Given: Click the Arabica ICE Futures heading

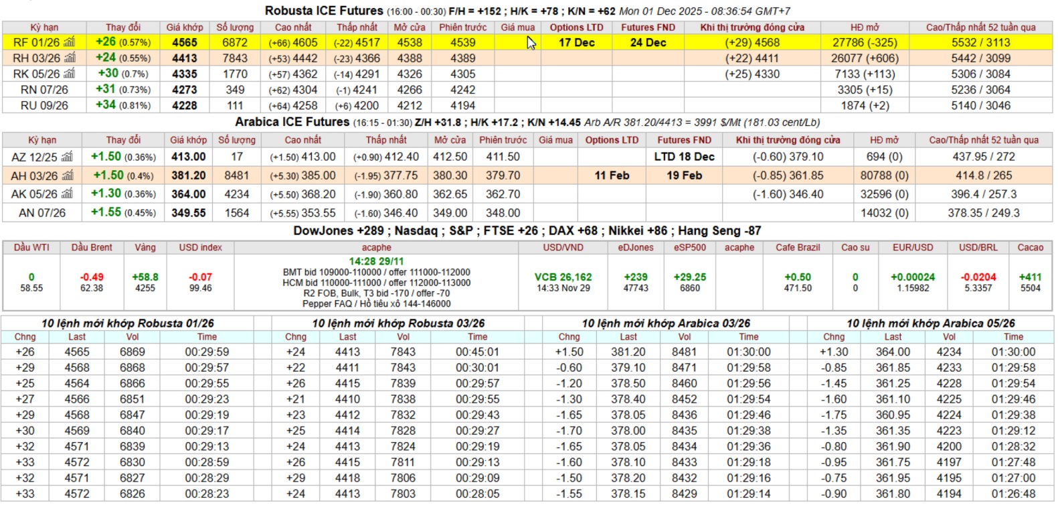Looking at the screenshot, I should pos(292,122).
